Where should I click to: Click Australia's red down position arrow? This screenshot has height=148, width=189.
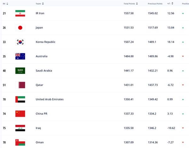coord(183,56)
